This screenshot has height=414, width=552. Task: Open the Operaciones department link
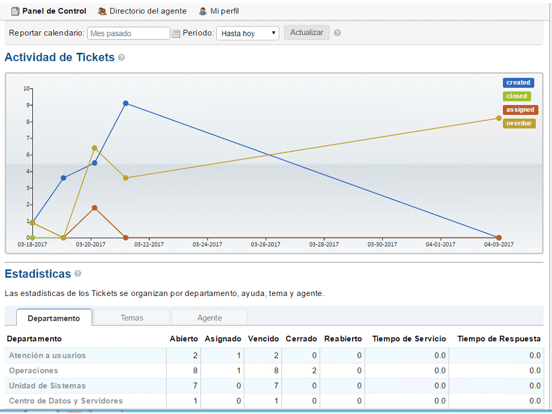click(33, 370)
